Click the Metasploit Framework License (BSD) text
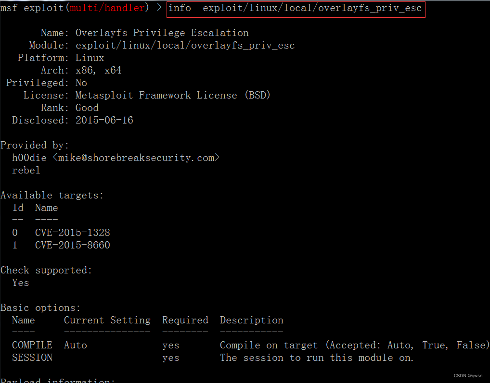Screen dimensions: 490x383 [x=173, y=96]
